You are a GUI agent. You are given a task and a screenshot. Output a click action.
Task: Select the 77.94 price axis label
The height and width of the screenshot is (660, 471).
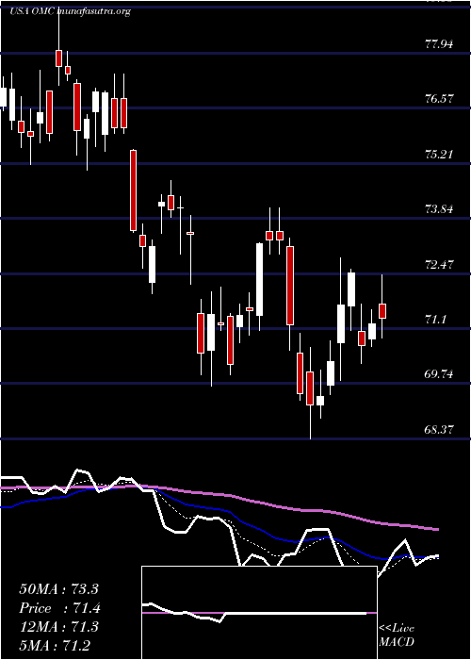[x=440, y=43]
